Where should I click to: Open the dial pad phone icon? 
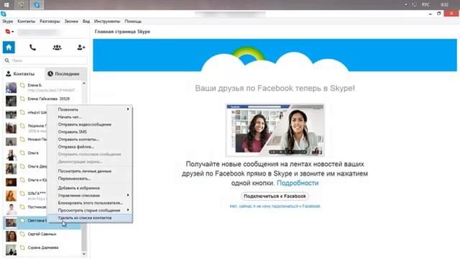(33, 47)
